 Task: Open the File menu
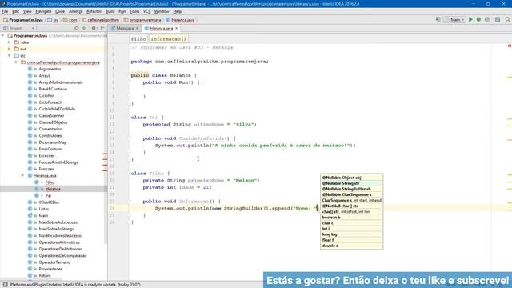5,11
